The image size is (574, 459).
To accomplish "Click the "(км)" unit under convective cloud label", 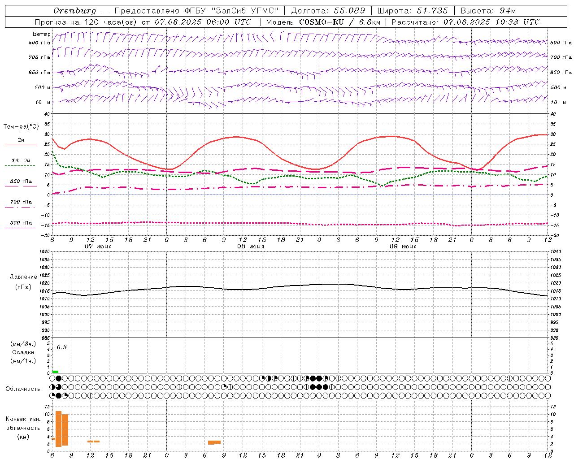I will (x=23, y=437).
